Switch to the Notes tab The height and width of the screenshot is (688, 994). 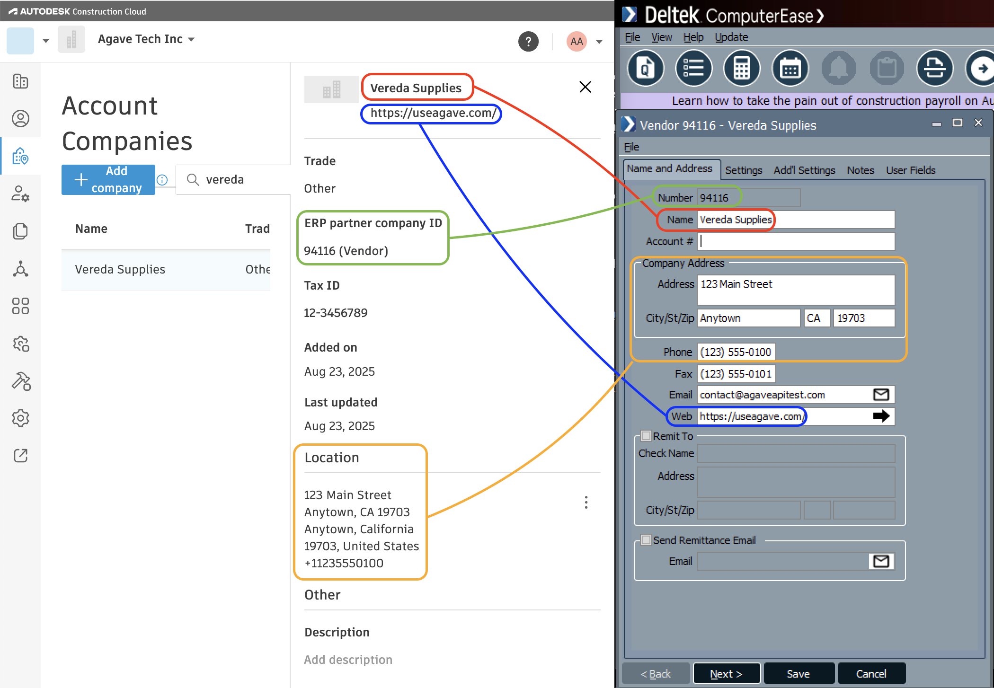861,170
